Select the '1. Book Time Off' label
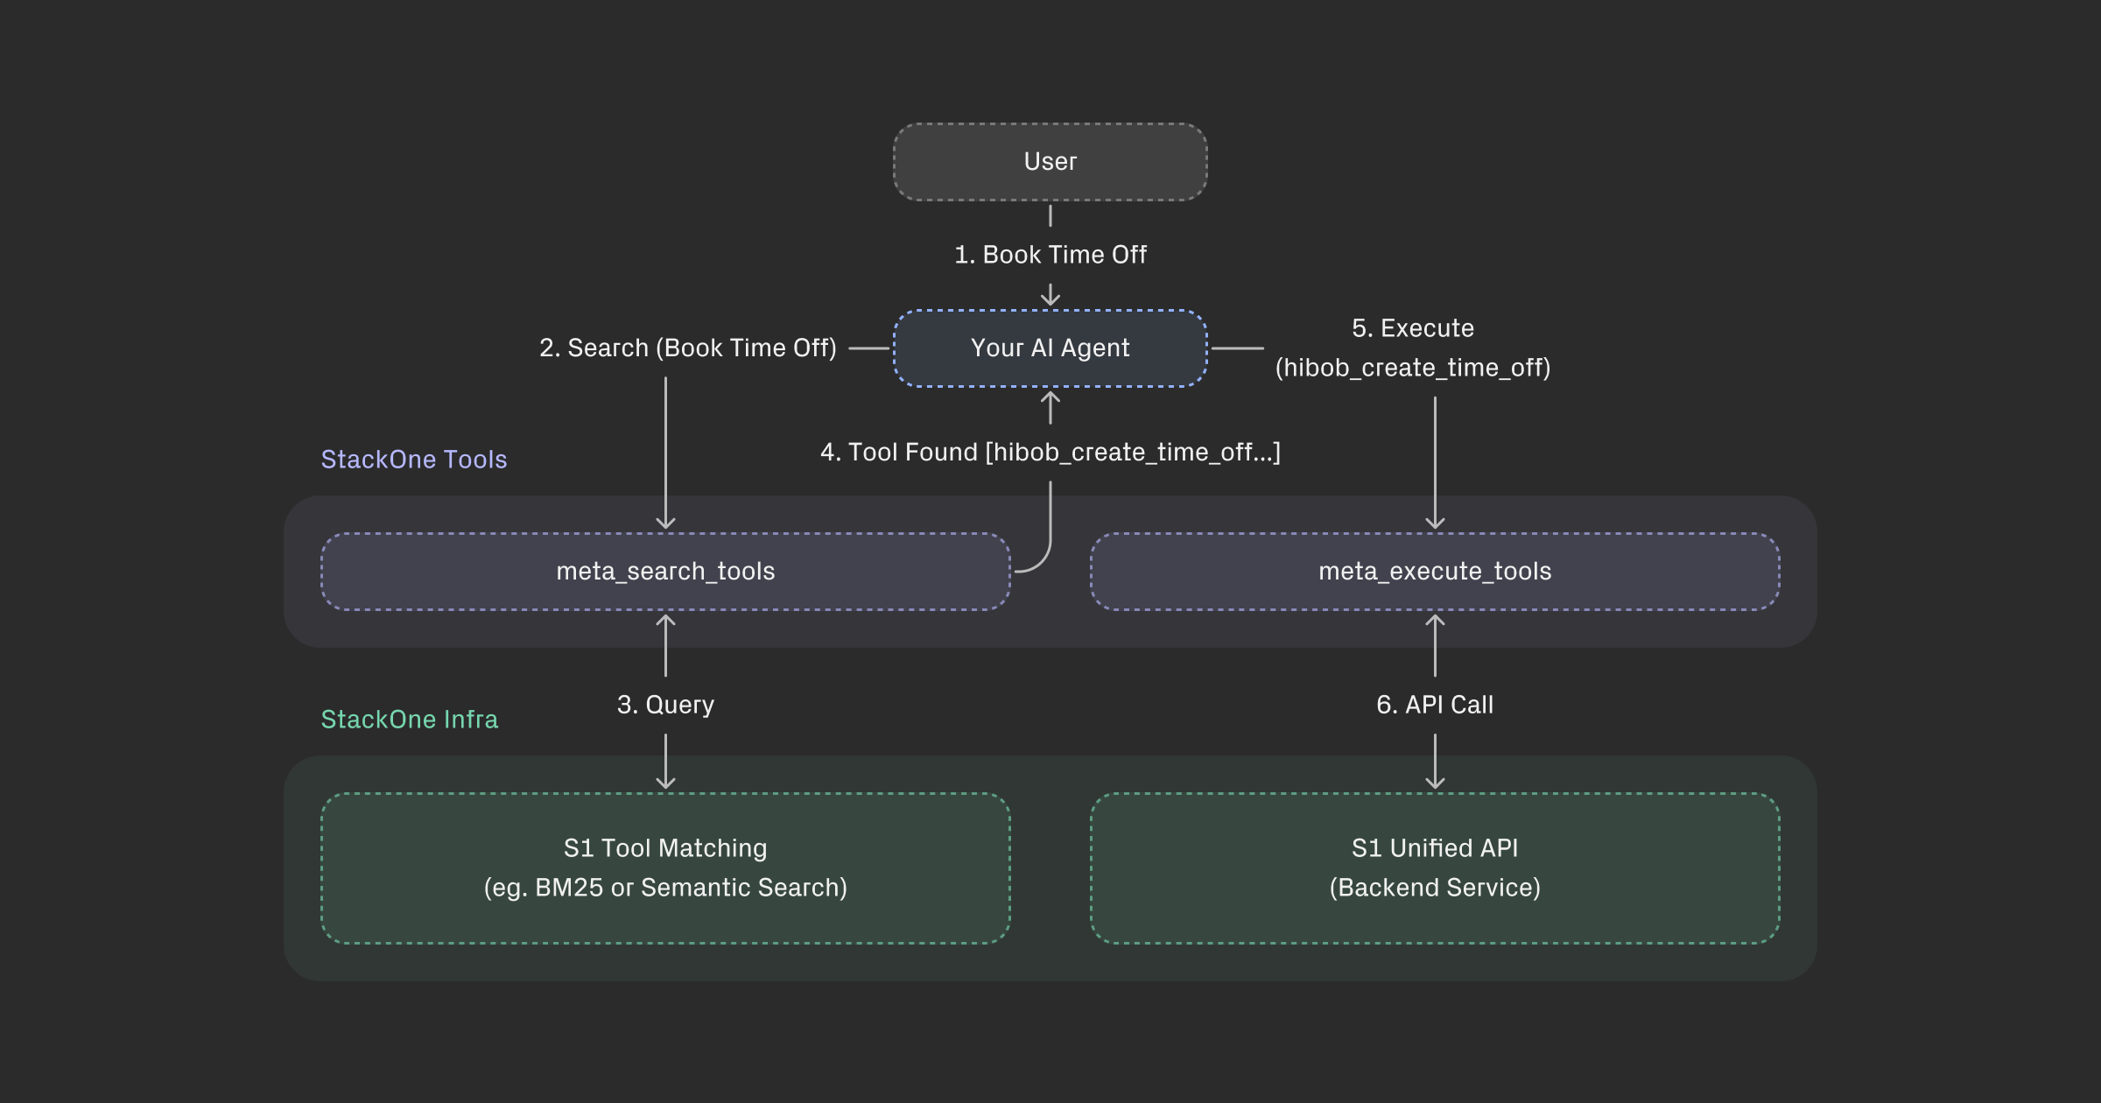Screen dimensions: 2101x1103 [1050, 254]
